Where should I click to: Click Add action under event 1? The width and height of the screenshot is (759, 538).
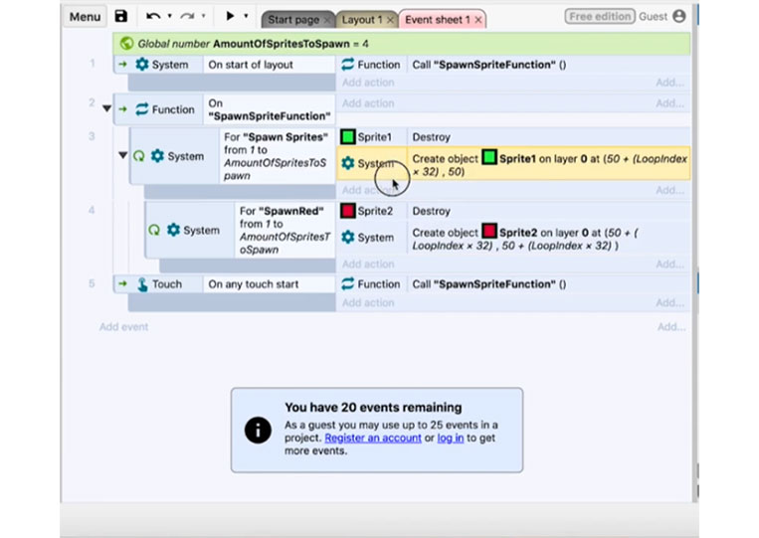click(x=368, y=83)
